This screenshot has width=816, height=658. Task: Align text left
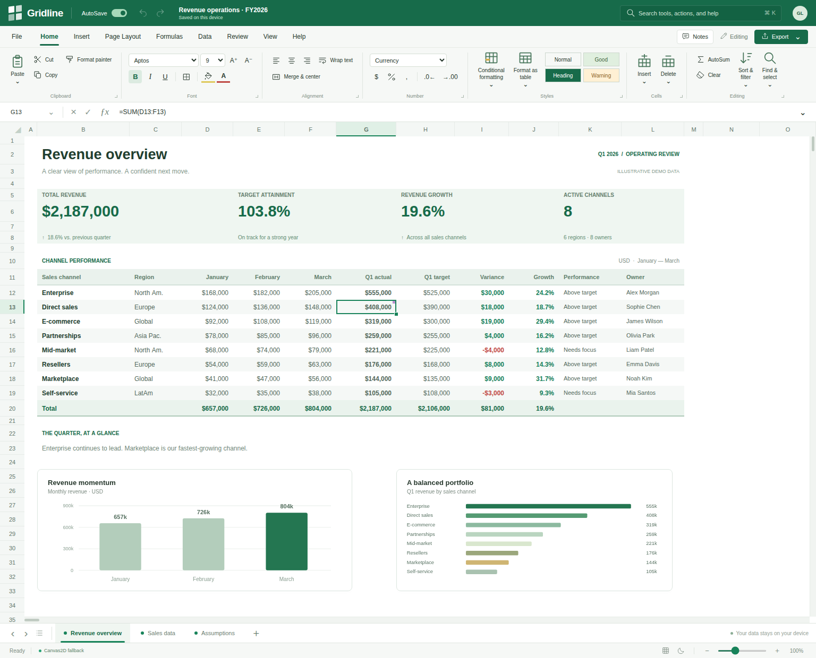click(276, 60)
